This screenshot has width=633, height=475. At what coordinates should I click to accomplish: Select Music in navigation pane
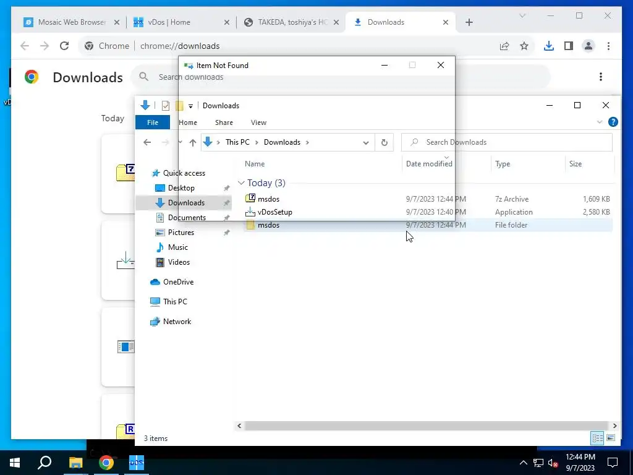[177, 247]
